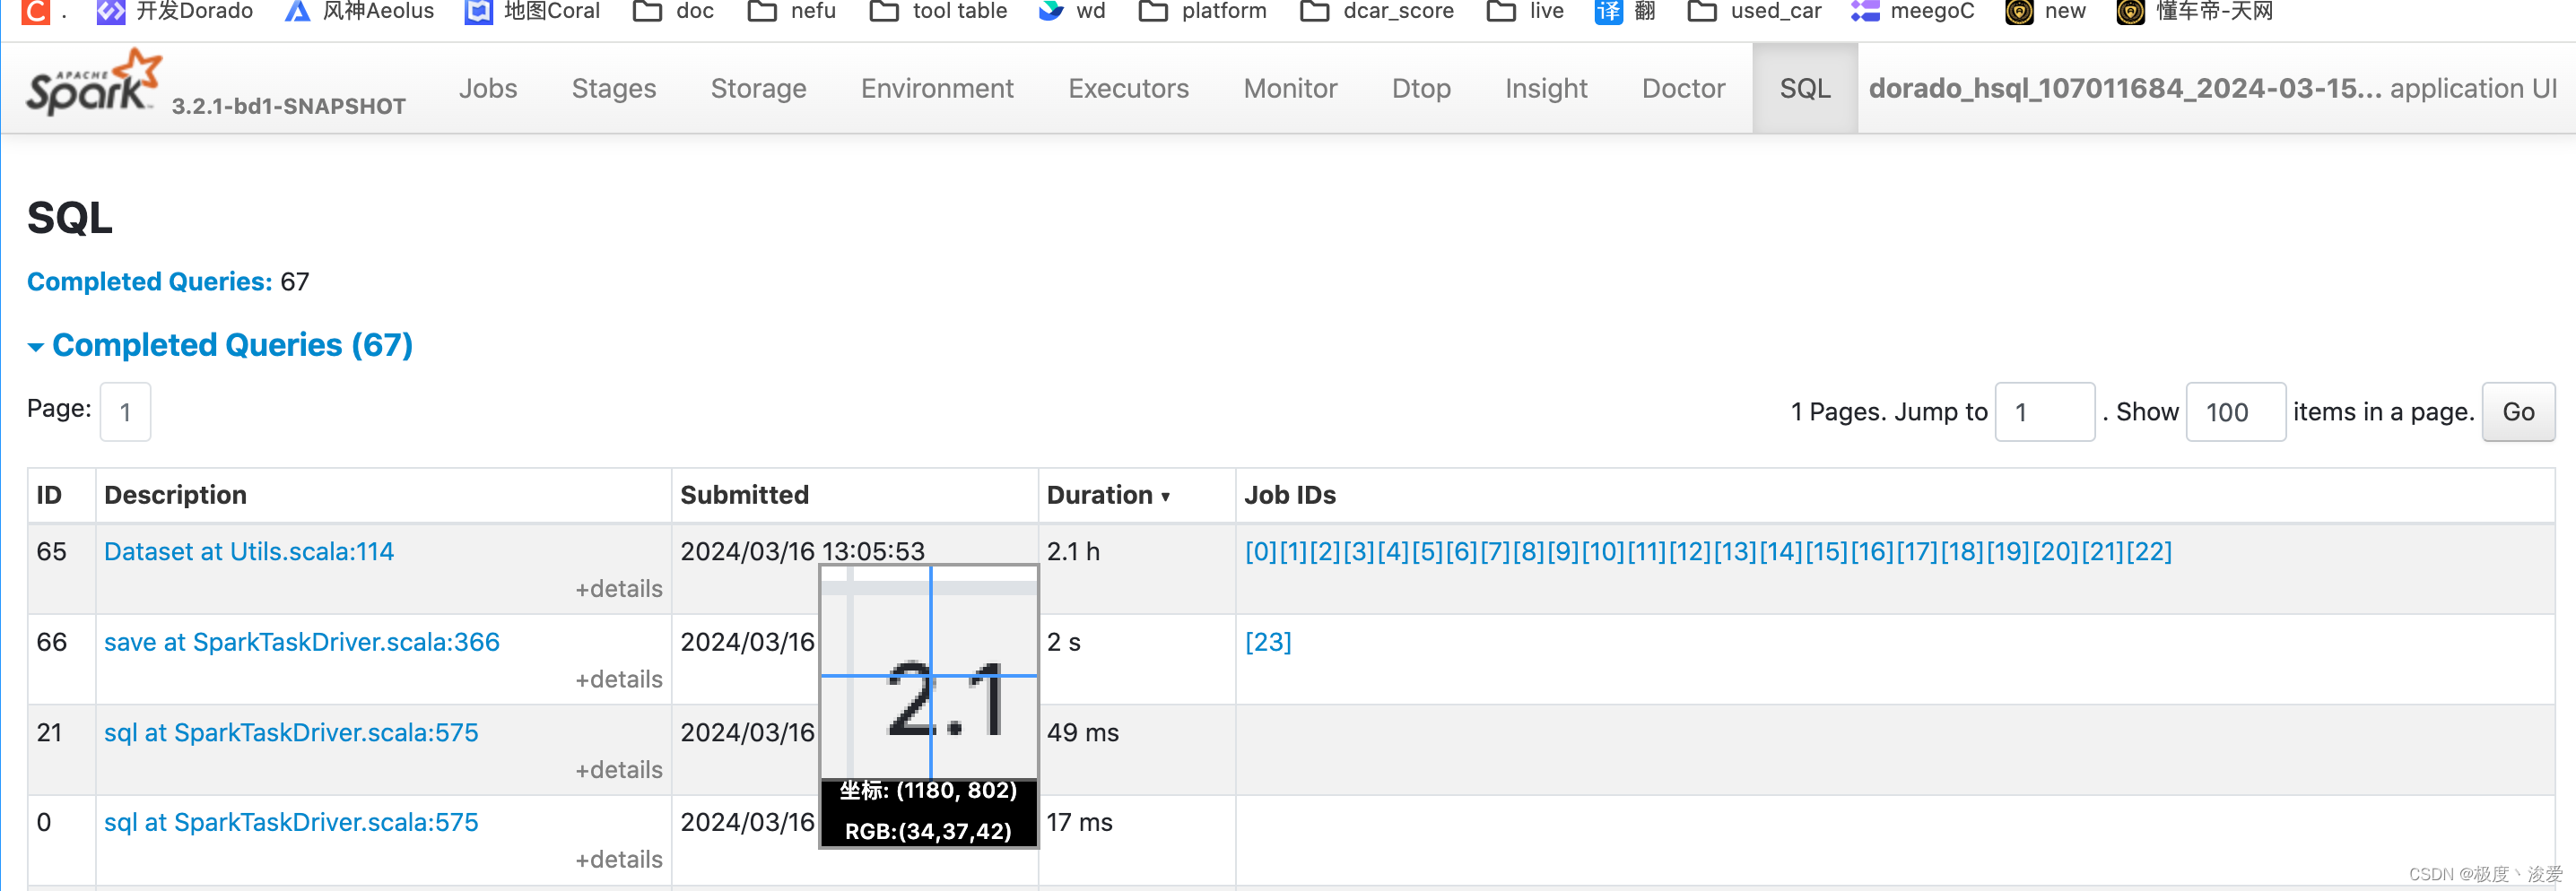Expand +details for query 66

point(618,679)
